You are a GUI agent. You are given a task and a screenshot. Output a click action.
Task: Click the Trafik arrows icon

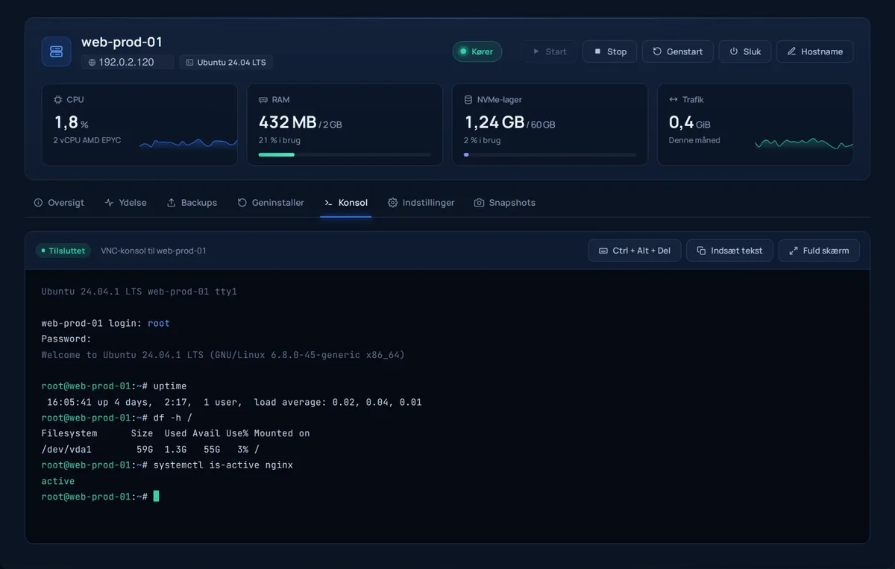click(673, 99)
